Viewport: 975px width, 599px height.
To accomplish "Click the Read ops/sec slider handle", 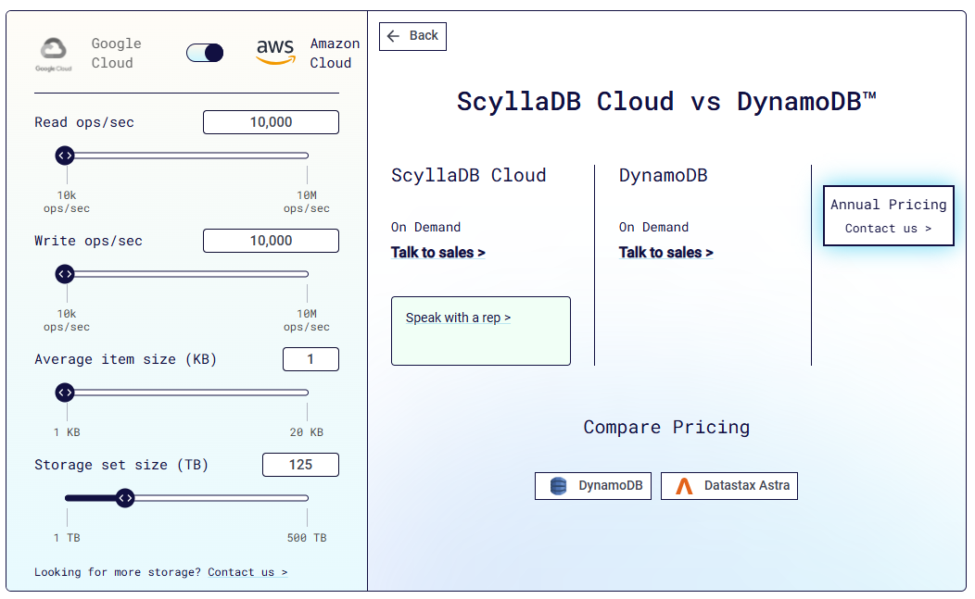I will coord(65,156).
